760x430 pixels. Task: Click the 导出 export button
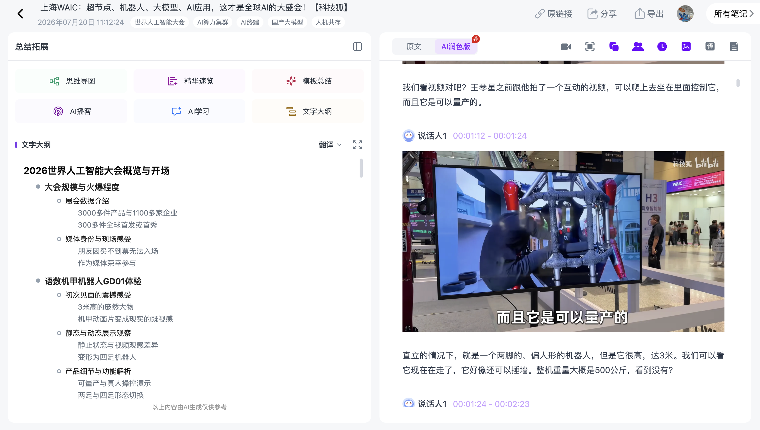pyautogui.click(x=649, y=14)
